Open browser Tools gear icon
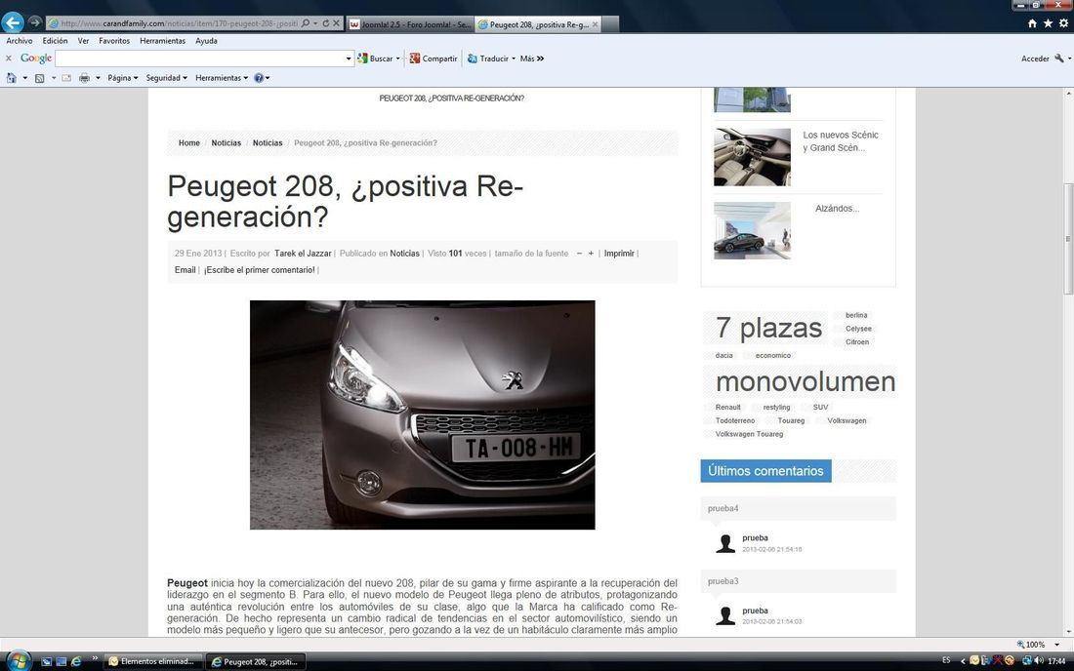This screenshot has width=1074, height=671. click(x=1063, y=23)
